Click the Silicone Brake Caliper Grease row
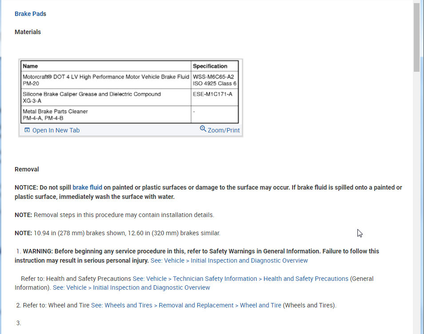 [x=91, y=97]
